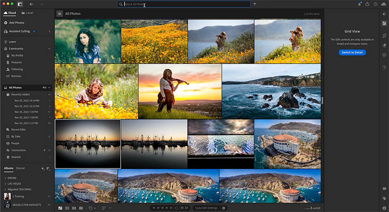The image size is (389, 212).
Task: Open album sort options icon
Action: click(48, 169)
